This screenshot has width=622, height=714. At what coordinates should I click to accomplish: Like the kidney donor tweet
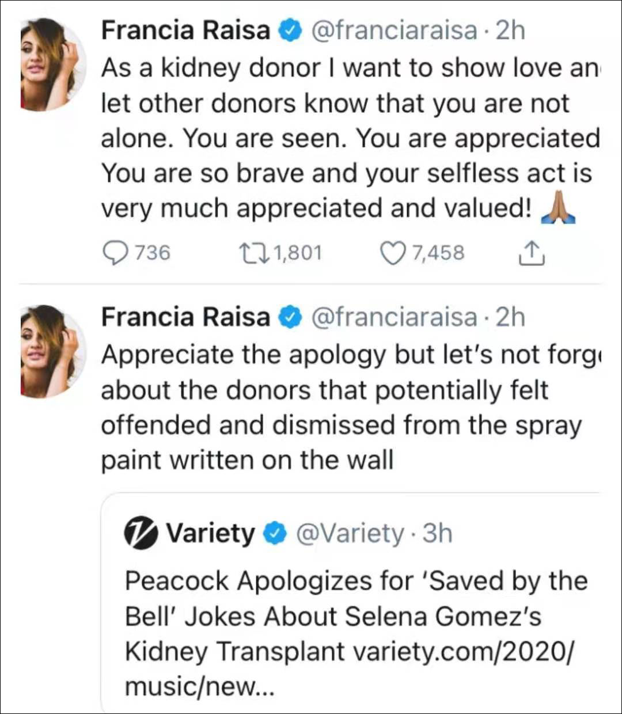[393, 253]
